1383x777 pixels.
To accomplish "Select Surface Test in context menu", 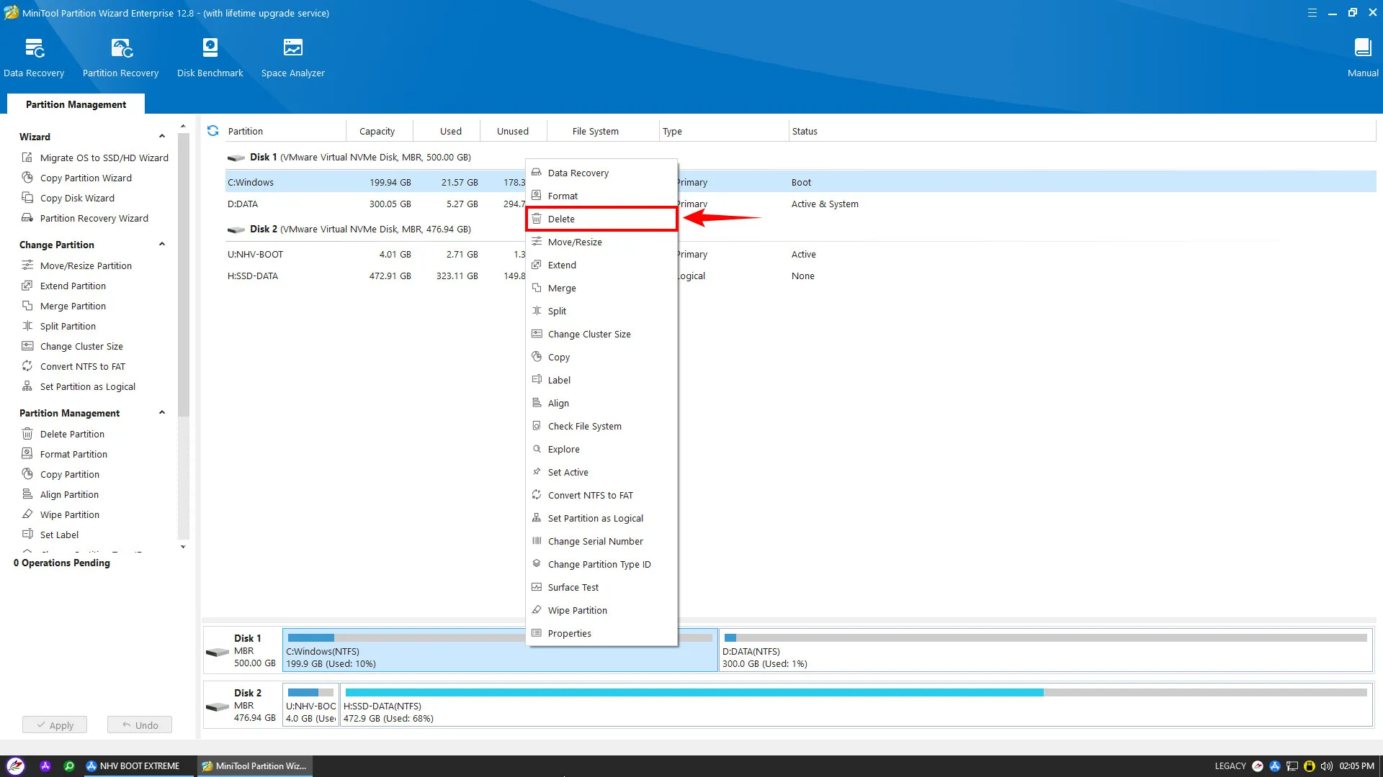I will [x=573, y=587].
